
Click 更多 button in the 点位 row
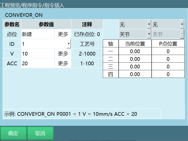coord(63,34)
